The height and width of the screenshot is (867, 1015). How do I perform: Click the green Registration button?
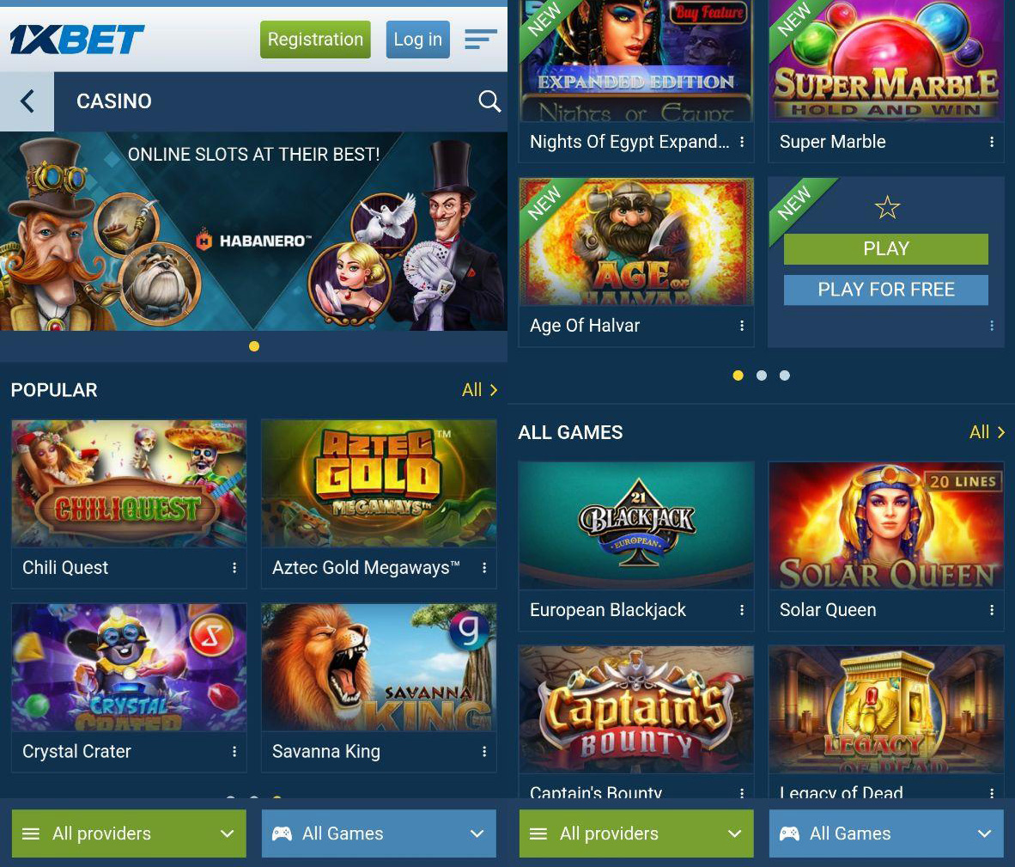coord(315,40)
